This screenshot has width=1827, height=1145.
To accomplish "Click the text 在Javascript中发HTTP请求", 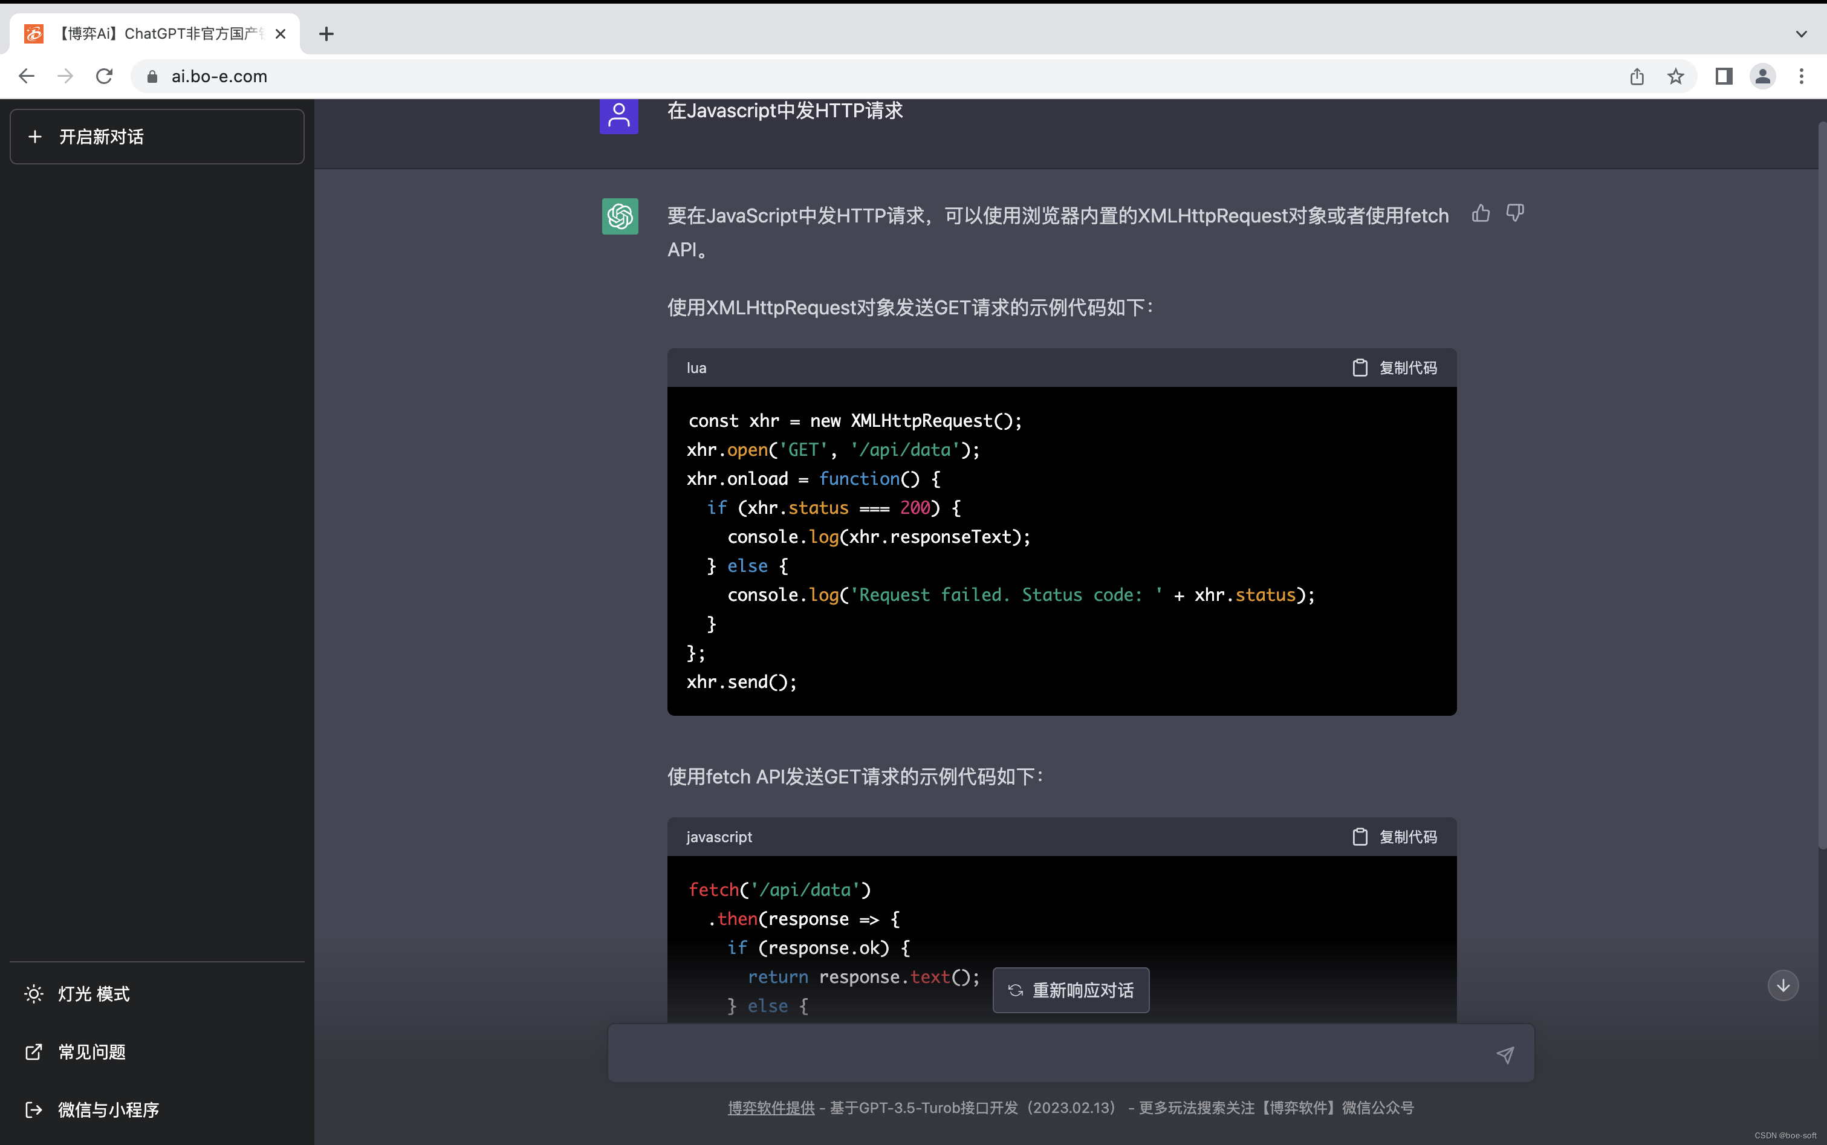I will [785, 111].
